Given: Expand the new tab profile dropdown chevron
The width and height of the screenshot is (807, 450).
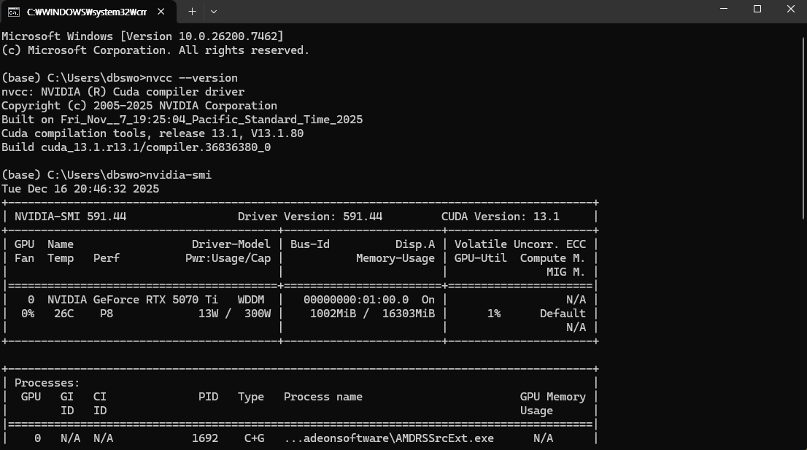Looking at the screenshot, I should click(214, 12).
